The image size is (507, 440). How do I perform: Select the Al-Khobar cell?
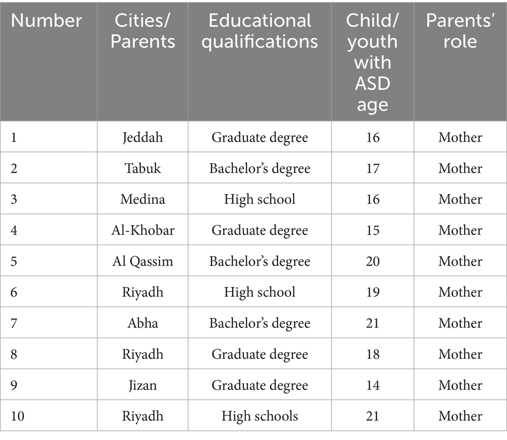coord(143,230)
